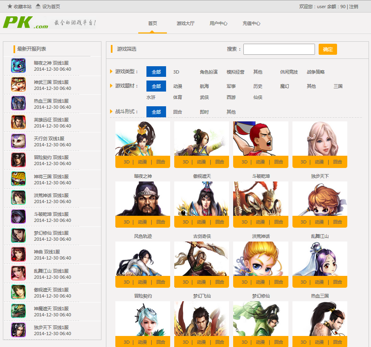Open the 洪荒神话 sidebar icon

point(18,197)
